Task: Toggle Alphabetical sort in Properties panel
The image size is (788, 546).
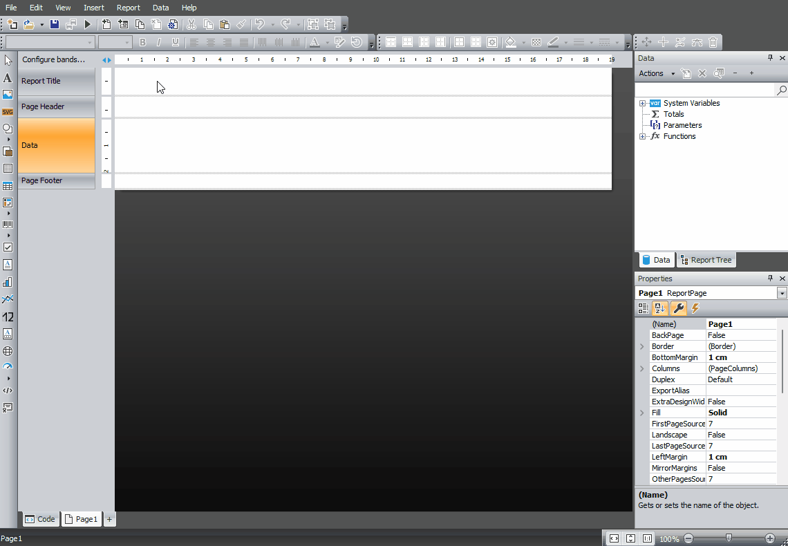Action: point(659,308)
